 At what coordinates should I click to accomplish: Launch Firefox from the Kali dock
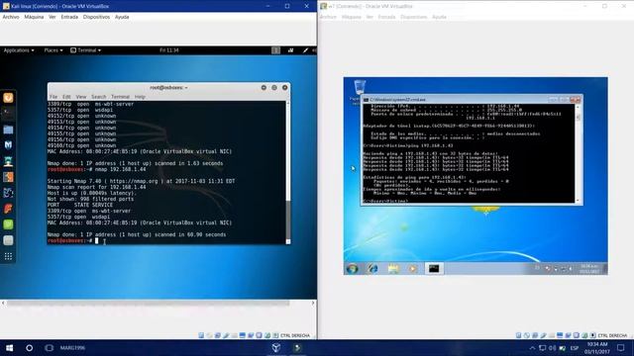pos(8,98)
